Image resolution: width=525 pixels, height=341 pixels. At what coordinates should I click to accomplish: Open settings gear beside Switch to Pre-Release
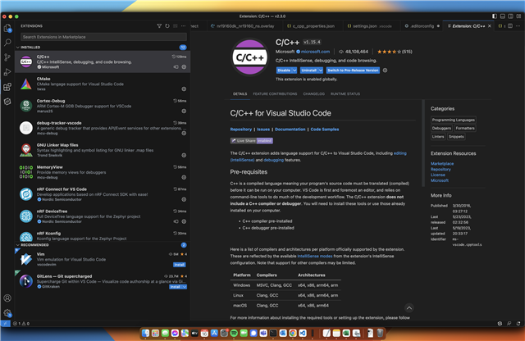[385, 70]
